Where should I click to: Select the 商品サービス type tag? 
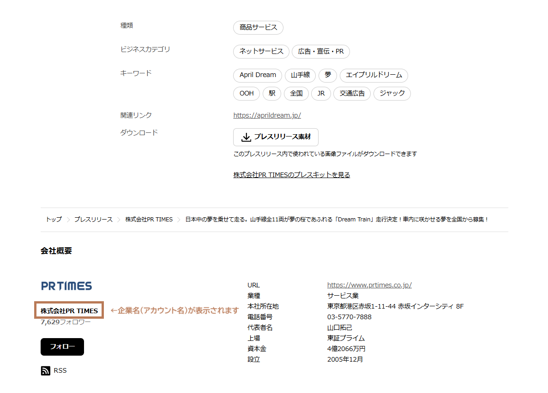point(258,28)
